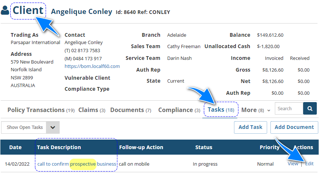The height and width of the screenshot is (173, 319).
Task: Click into the Search input field
Action: point(289,109)
